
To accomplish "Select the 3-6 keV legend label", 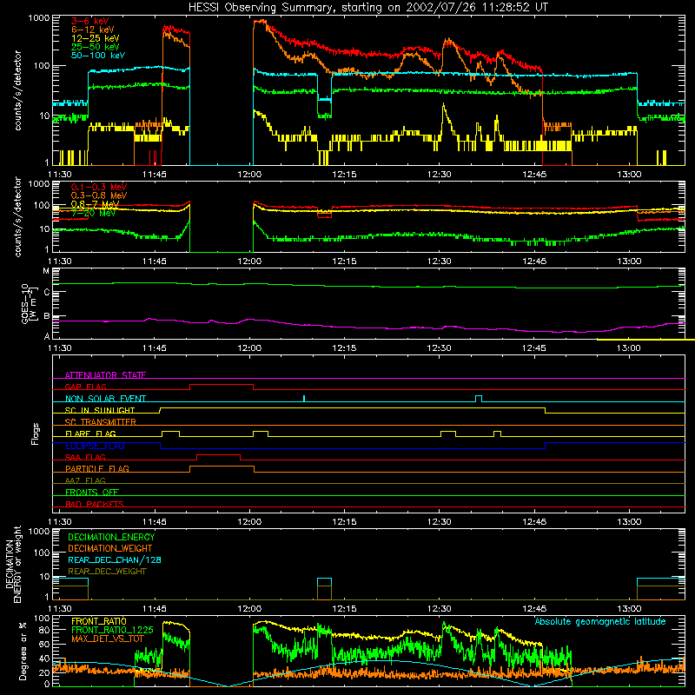I will (90, 21).
